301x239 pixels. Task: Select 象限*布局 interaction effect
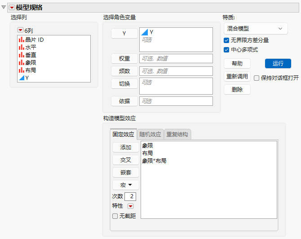(154, 161)
